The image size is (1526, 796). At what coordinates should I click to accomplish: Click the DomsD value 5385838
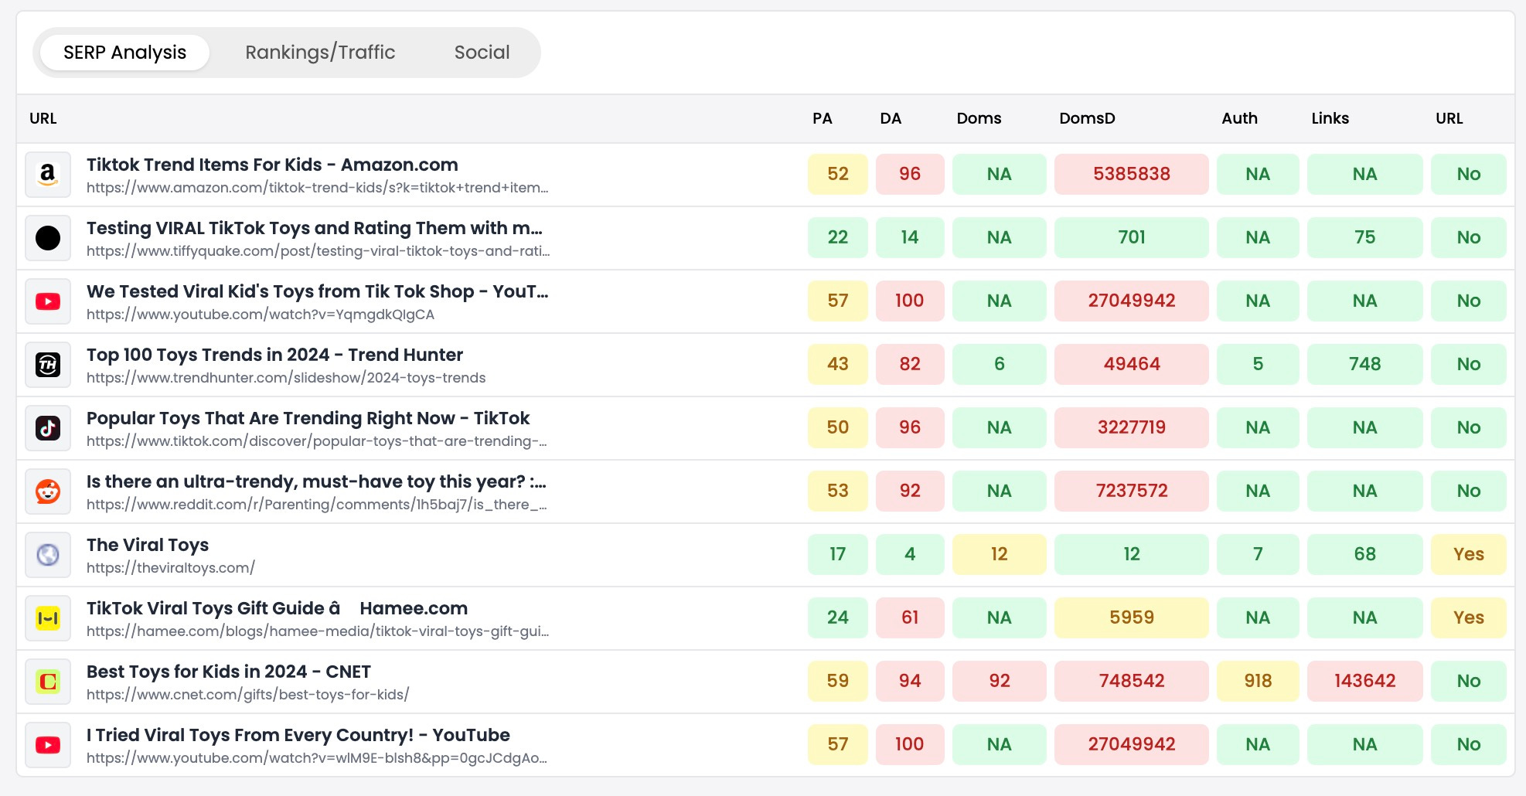pos(1132,174)
